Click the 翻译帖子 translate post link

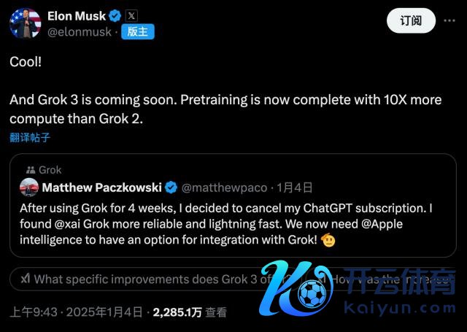tap(30, 137)
